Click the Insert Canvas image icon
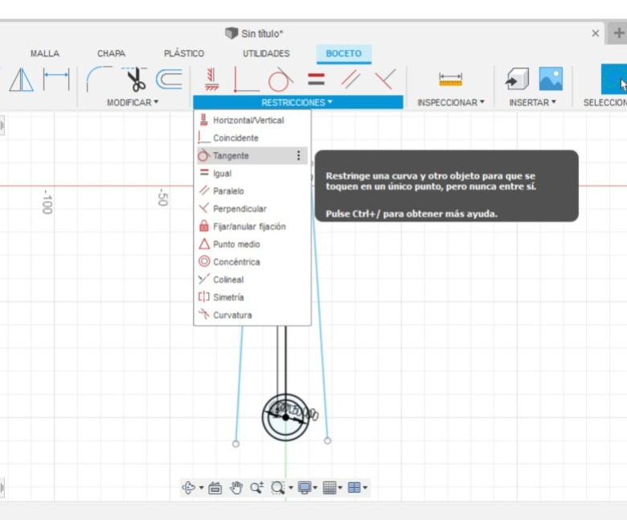Viewport: 627px width, 520px height. tap(551, 79)
